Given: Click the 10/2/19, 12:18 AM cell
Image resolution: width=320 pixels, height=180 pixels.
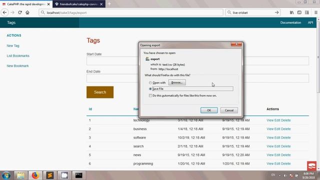Looking at the screenshot, I should (x=191, y=137).
